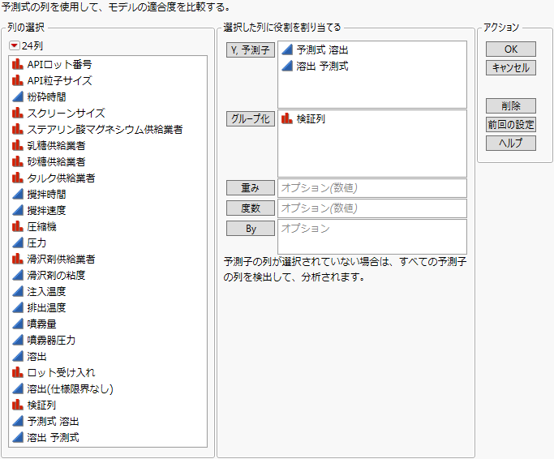Select API粒子サイズ in column list
554x459 pixels.
point(59,80)
